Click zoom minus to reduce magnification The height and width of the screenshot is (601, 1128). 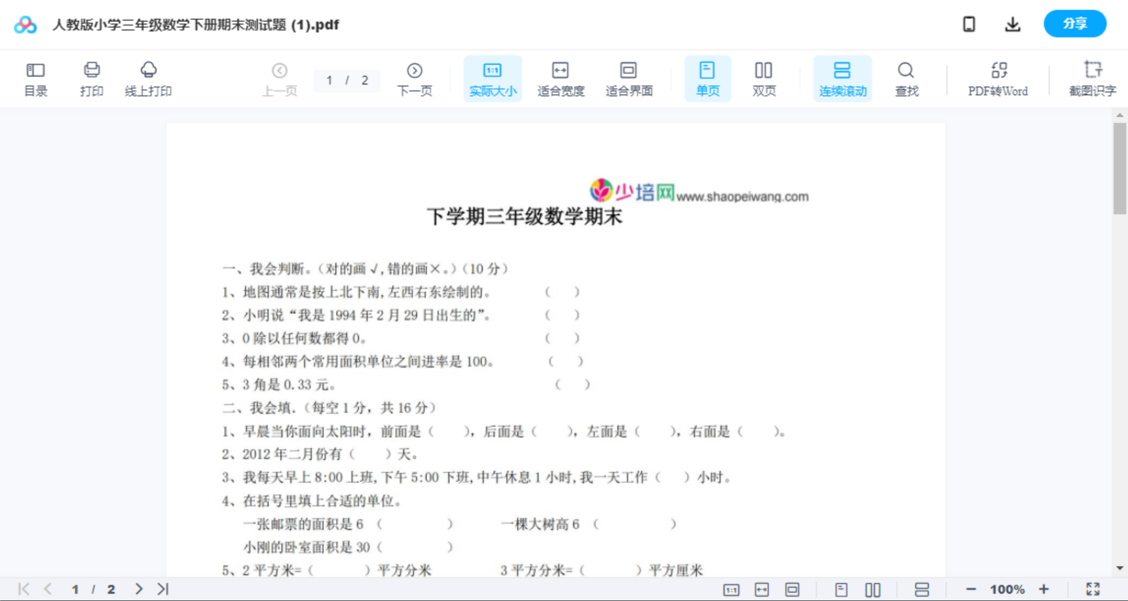[971, 589]
